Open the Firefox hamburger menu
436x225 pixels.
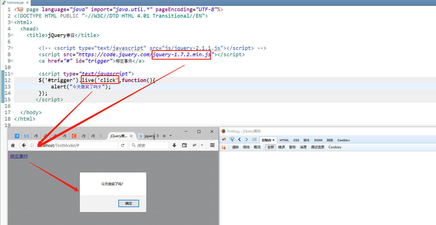click(212, 145)
